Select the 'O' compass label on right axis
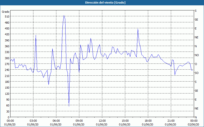The image size is (204, 127). point(196,64)
